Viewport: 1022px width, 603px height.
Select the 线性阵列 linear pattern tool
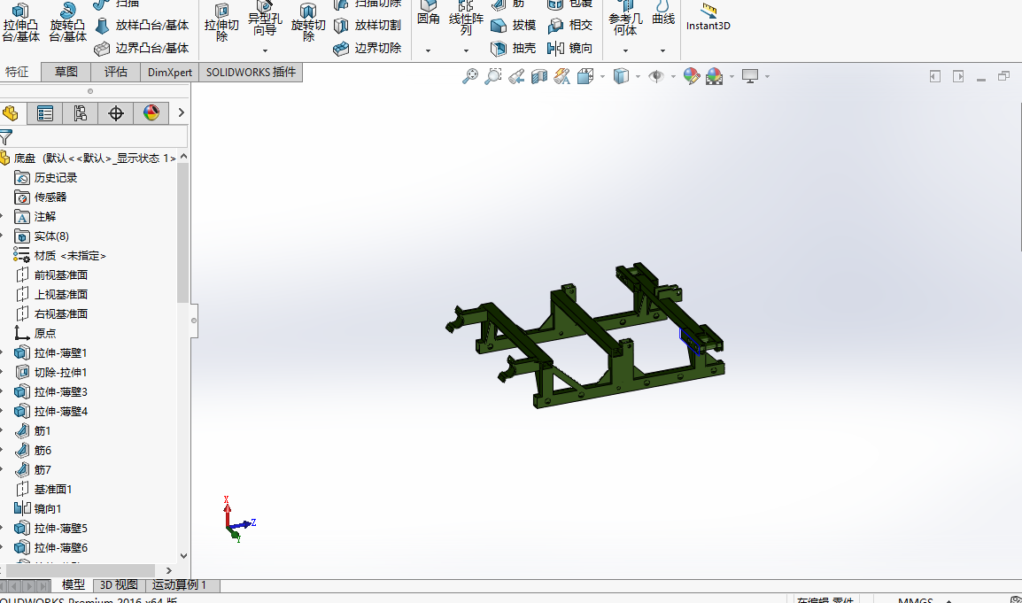(466, 19)
